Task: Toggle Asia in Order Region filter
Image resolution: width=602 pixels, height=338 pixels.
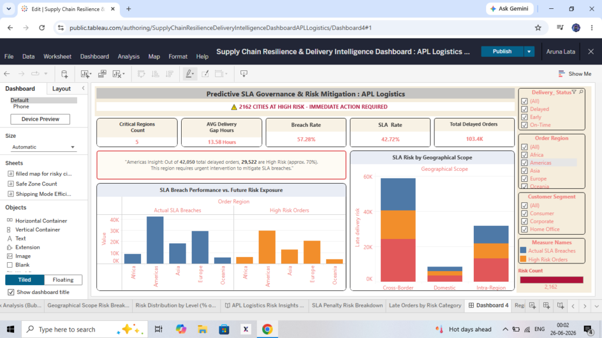Action: coord(524,171)
